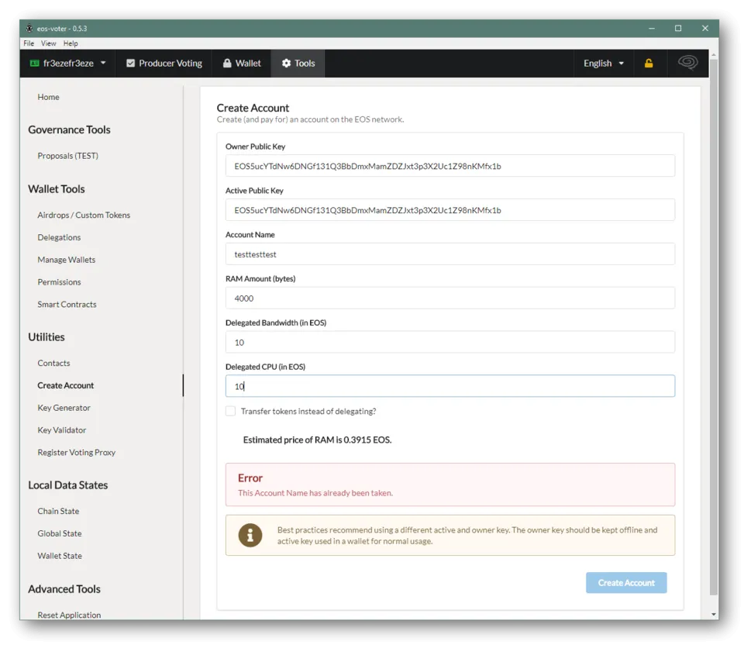The image size is (744, 645).
Task: Open the Help menu
Action: (71, 43)
